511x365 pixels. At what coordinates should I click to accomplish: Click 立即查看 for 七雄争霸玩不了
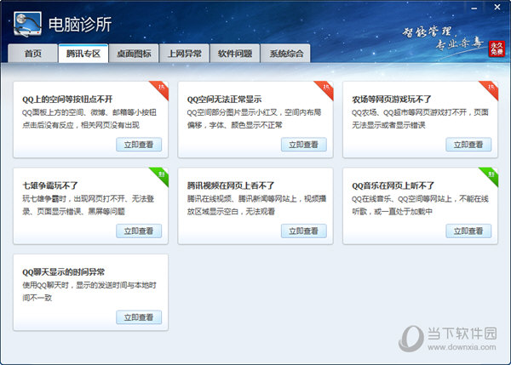click(x=139, y=231)
